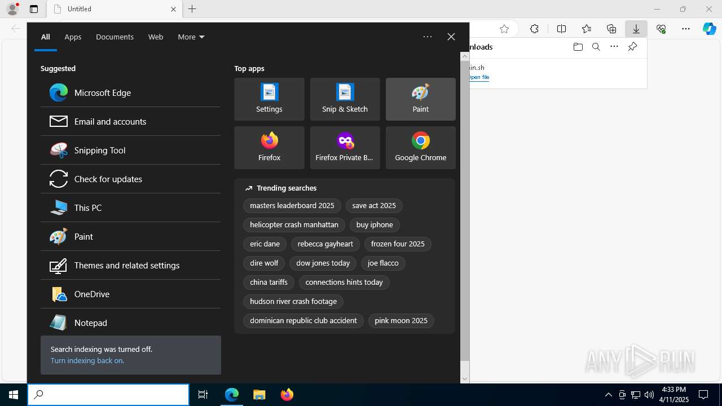Open Task View on taskbar
Screen dimensions: 722x406
203,395
